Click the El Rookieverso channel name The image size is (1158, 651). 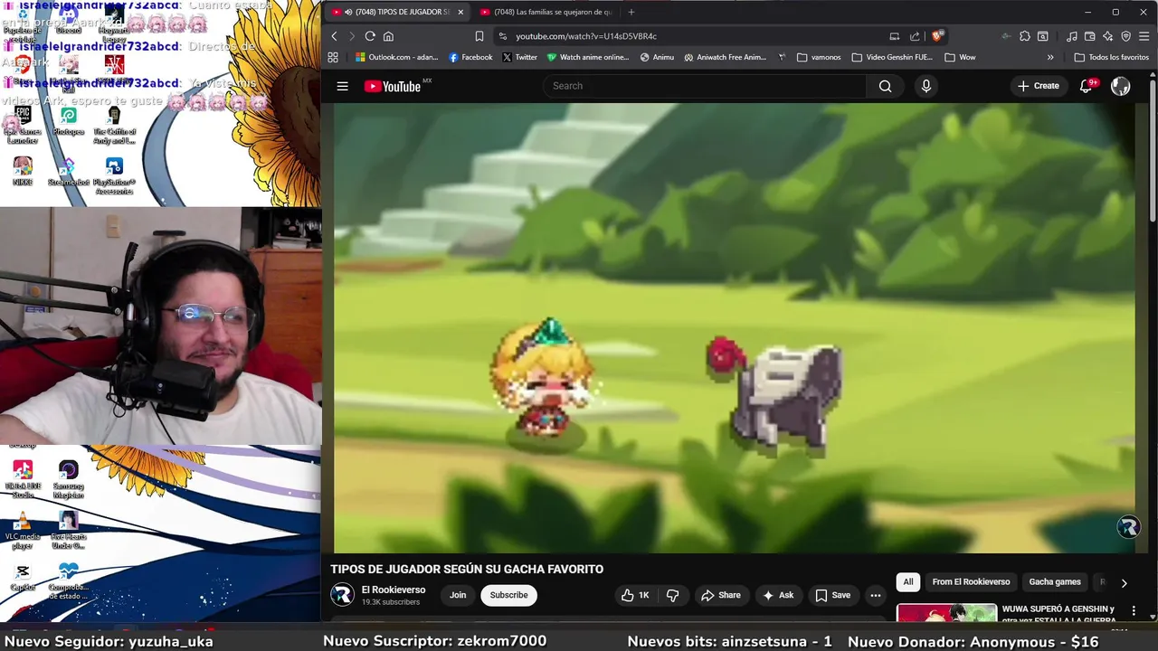pos(394,590)
